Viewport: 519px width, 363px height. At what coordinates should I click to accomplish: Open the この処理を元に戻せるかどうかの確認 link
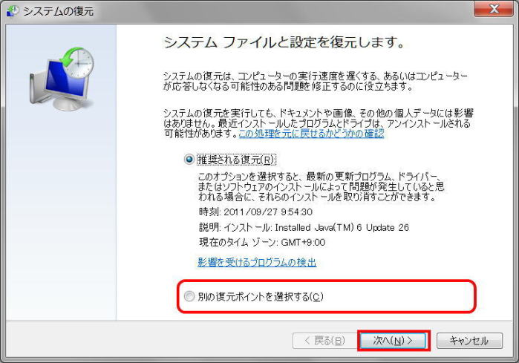[311, 134]
